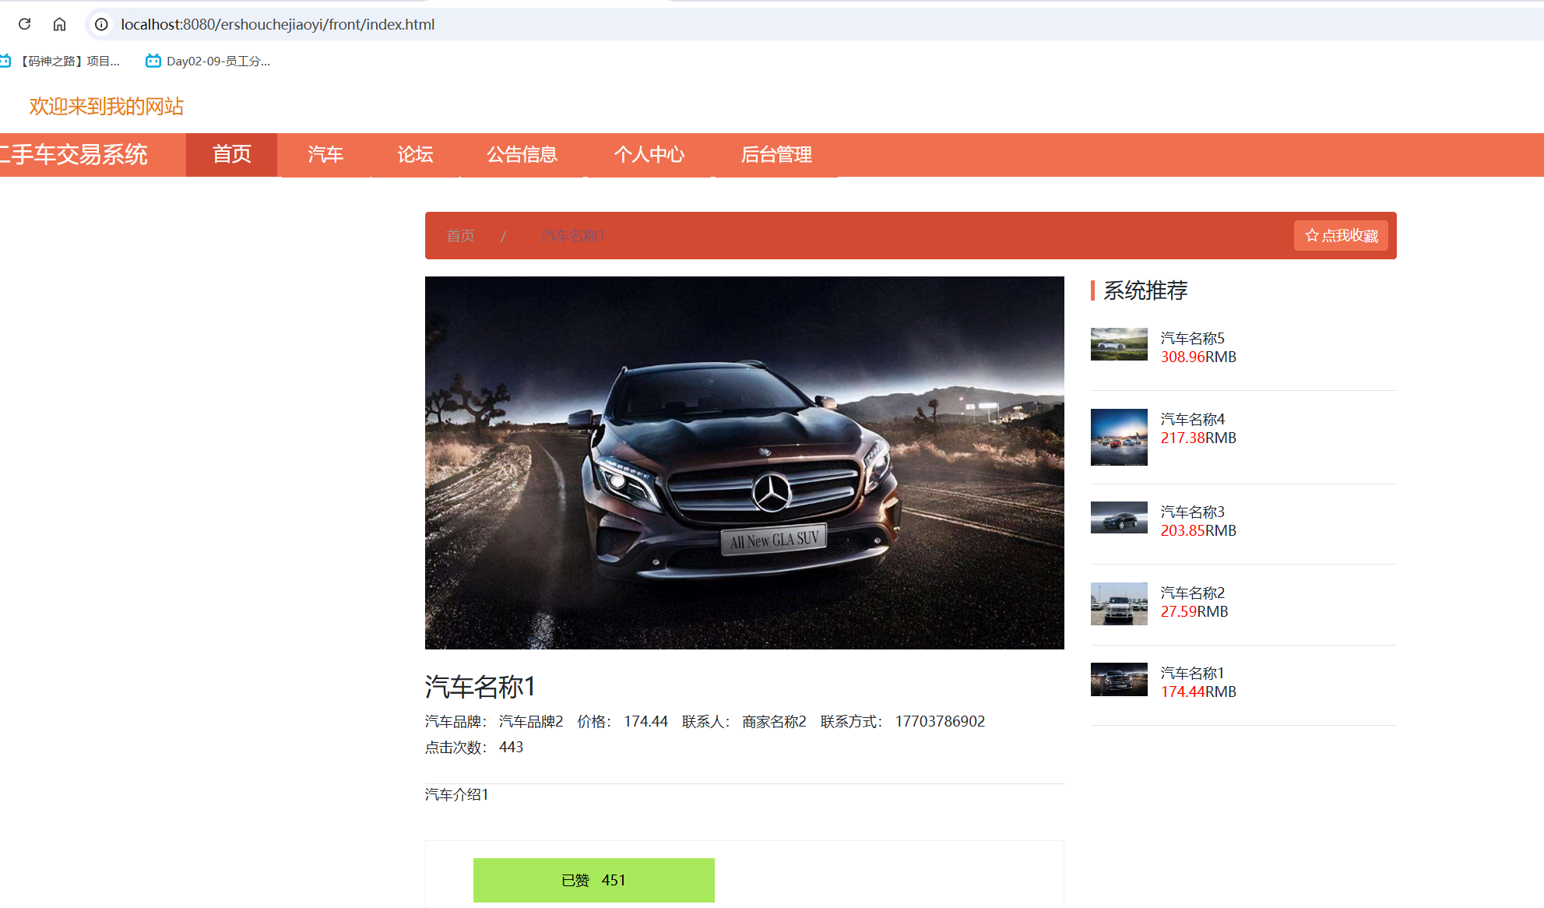Image resolution: width=1544 pixels, height=908 pixels.
Task: Open the 论坛 menu item
Action: (415, 154)
